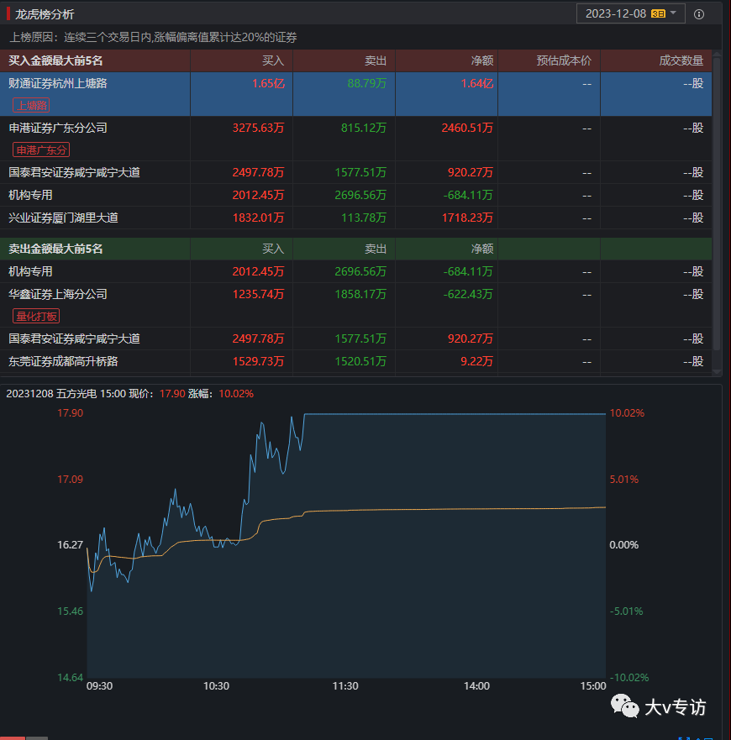Select the 财通证券杭州上塘路 row
This screenshot has height=740, width=731.
355,94
